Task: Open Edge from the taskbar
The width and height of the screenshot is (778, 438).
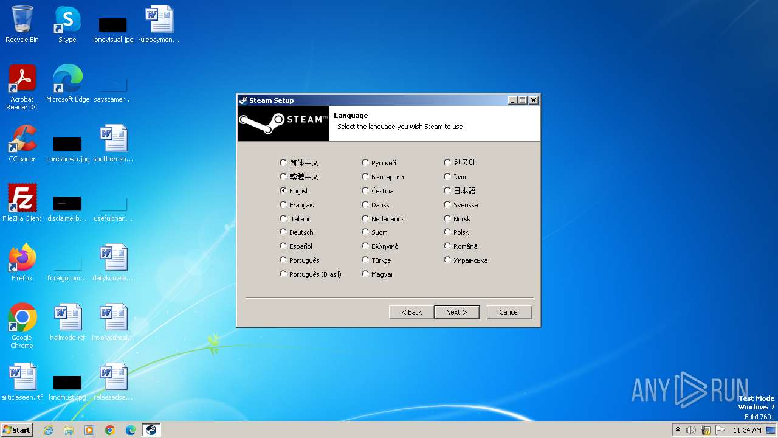Action: coord(131,430)
